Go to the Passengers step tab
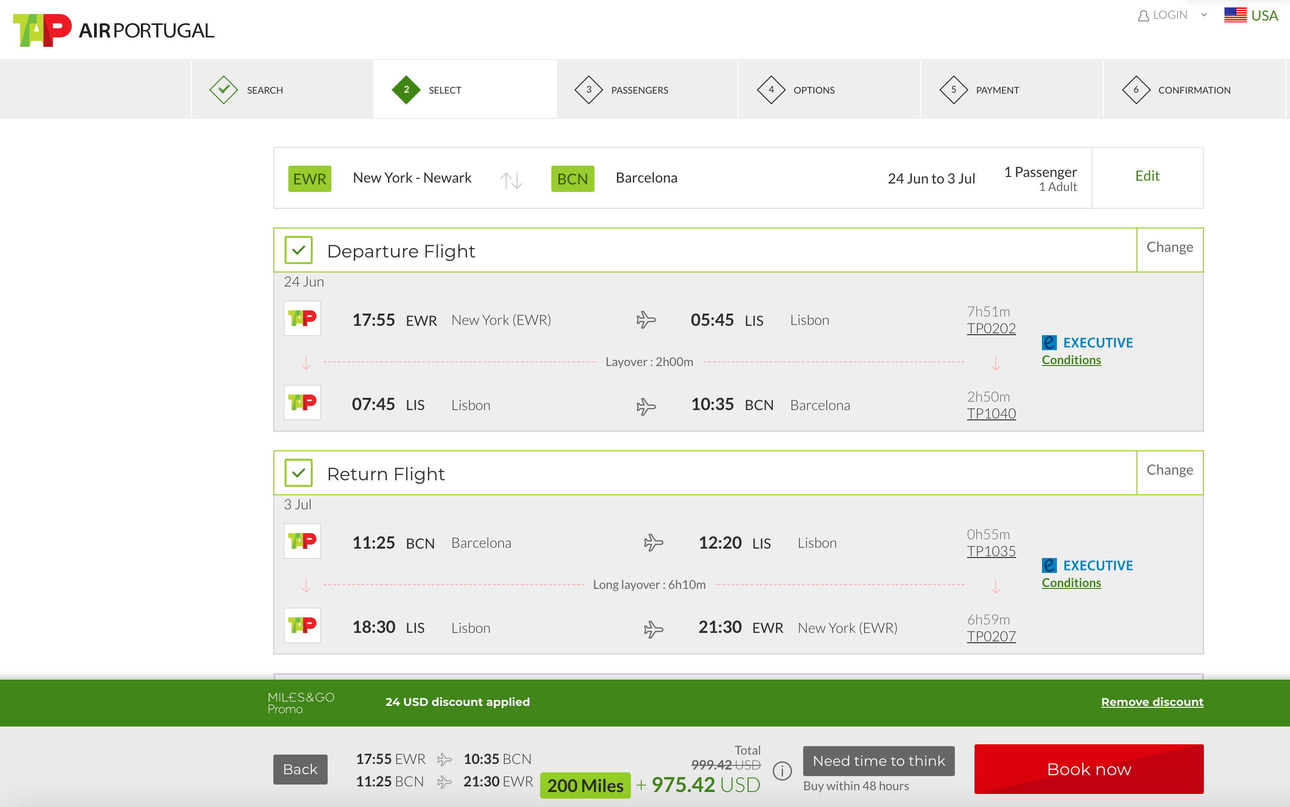This screenshot has height=807, width=1290. [639, 90]
